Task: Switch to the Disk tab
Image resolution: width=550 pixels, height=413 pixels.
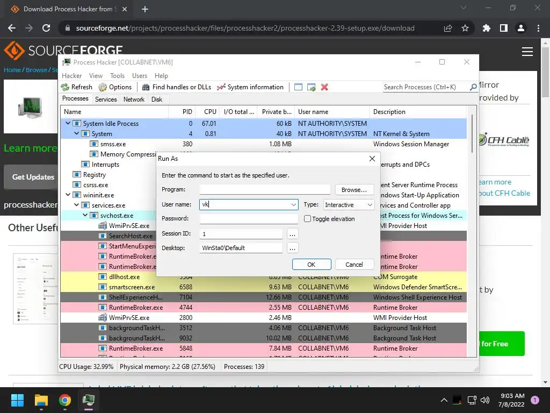Action: [157, 99]
